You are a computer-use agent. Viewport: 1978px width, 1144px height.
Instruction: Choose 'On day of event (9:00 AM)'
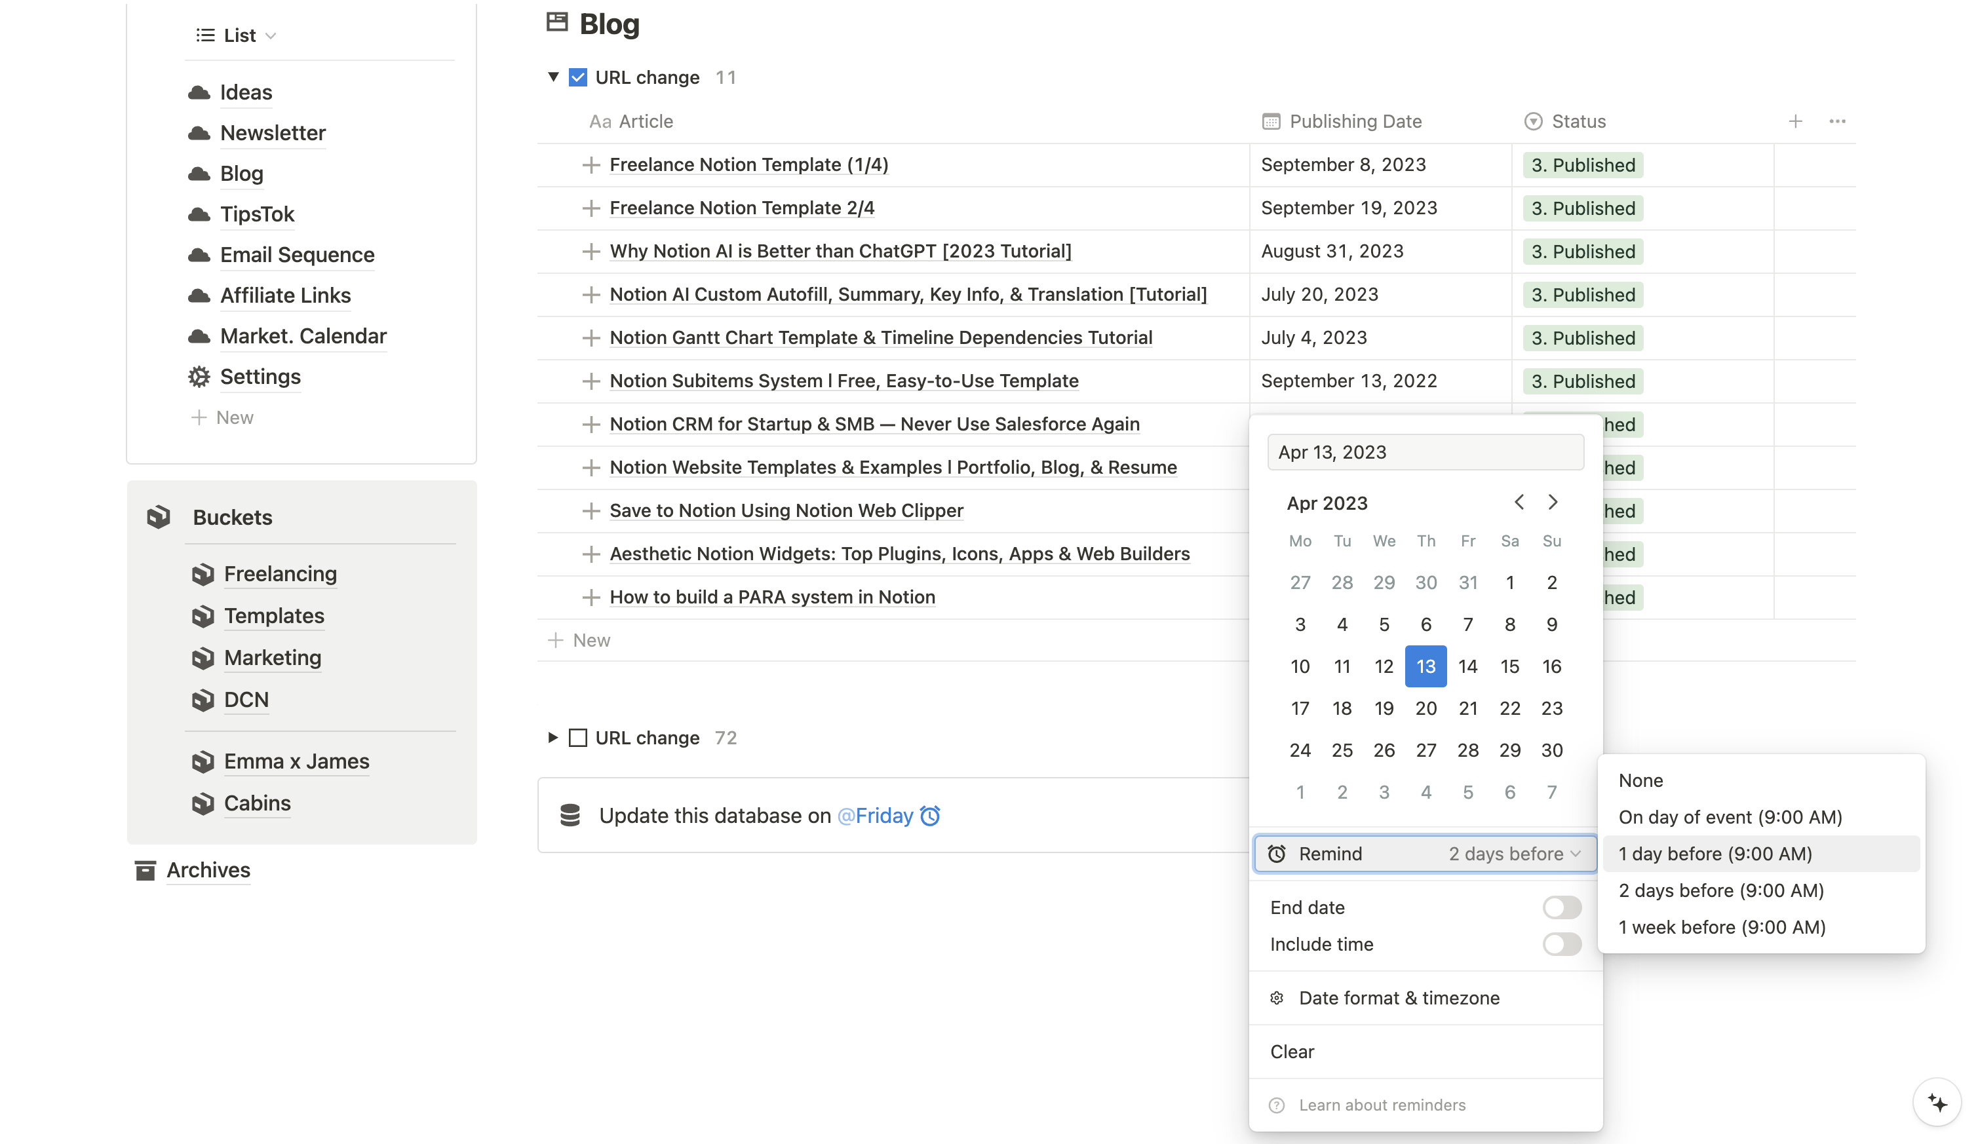(1729, 818)
